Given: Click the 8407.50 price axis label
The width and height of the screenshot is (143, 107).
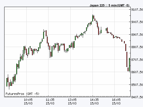Looking at the screenshot, I should click(137, 97).
